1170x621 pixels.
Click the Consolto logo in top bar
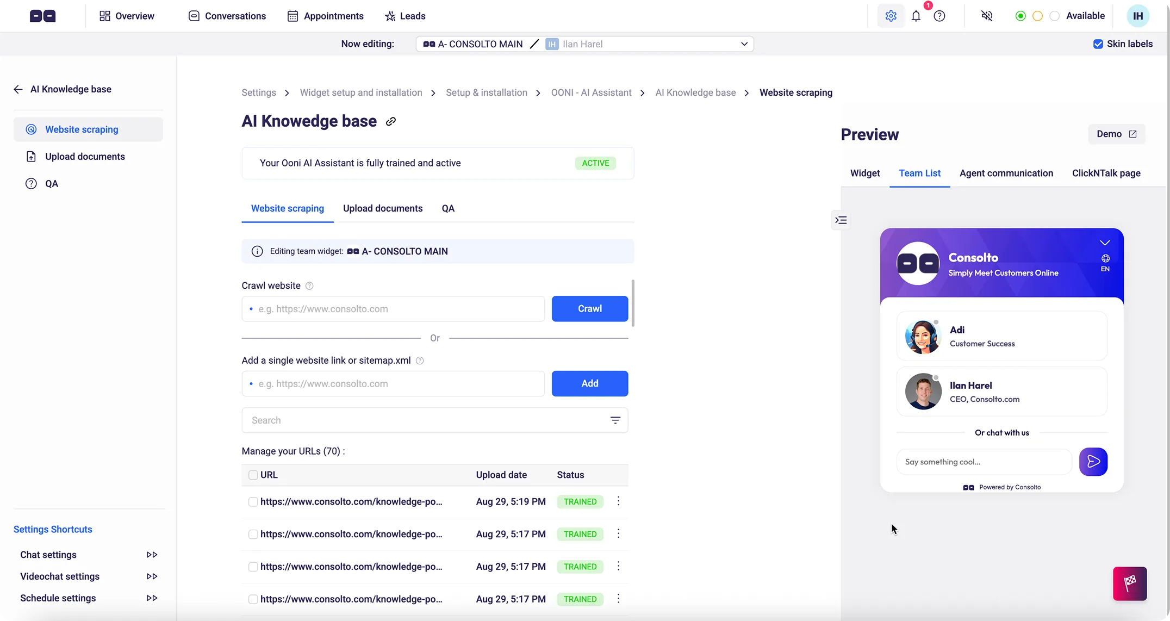(42, 16)
